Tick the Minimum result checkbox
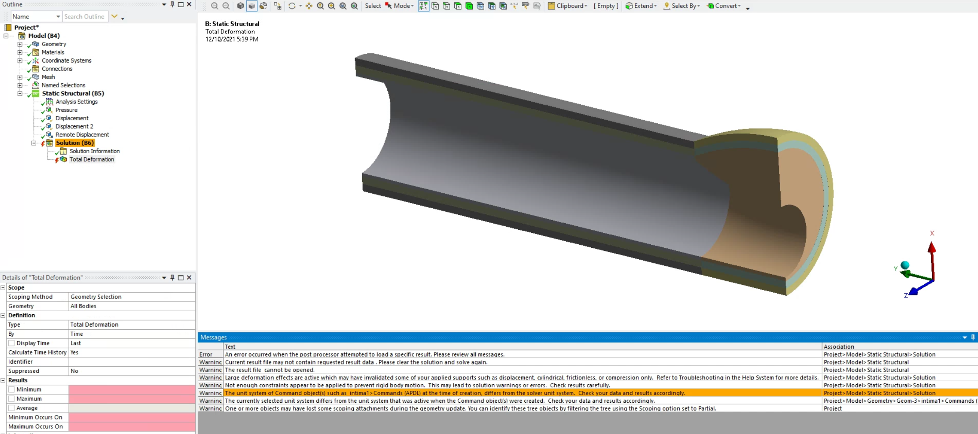 coord(11,390)
